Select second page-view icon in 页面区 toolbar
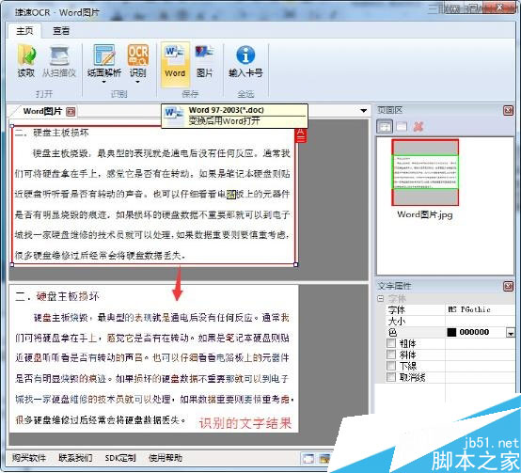The height and width of the screenshot is (473, 521). 402,126
